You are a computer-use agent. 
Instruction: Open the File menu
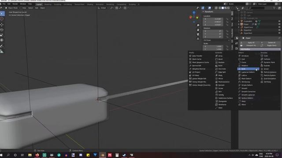point(4,4)
